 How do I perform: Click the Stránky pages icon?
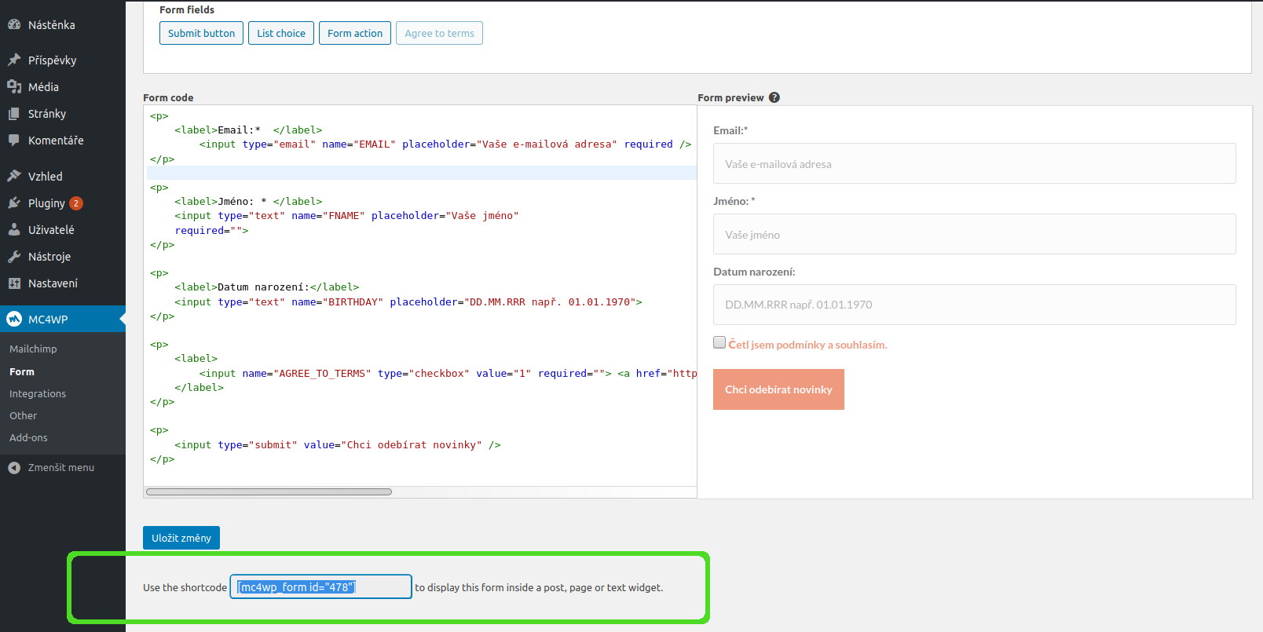click(x=14, y=113)
